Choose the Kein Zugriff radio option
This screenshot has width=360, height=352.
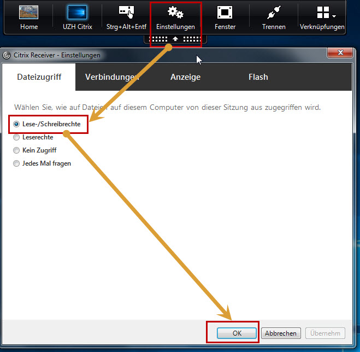[16, 150]
